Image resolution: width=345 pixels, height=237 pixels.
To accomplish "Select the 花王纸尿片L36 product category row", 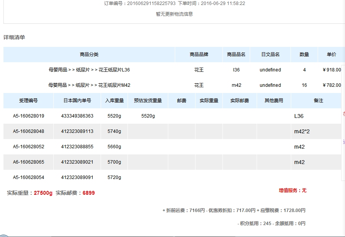I will point(89,70).
